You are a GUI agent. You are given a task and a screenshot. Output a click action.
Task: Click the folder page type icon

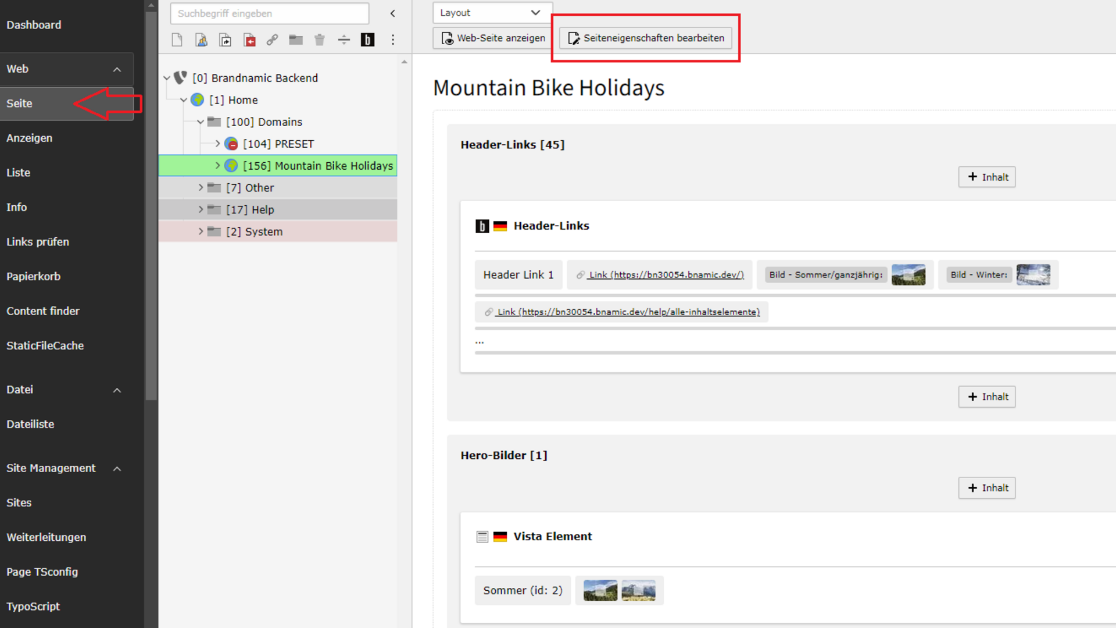click(x=296, y=40)
